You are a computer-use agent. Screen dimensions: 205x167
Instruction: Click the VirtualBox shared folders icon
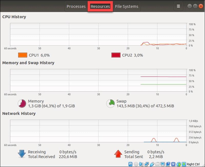click(157, 164)
